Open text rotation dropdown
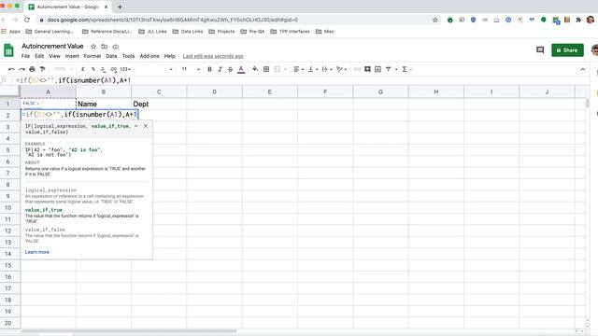This screenshot has height=336, width=598. coord(341,69)
